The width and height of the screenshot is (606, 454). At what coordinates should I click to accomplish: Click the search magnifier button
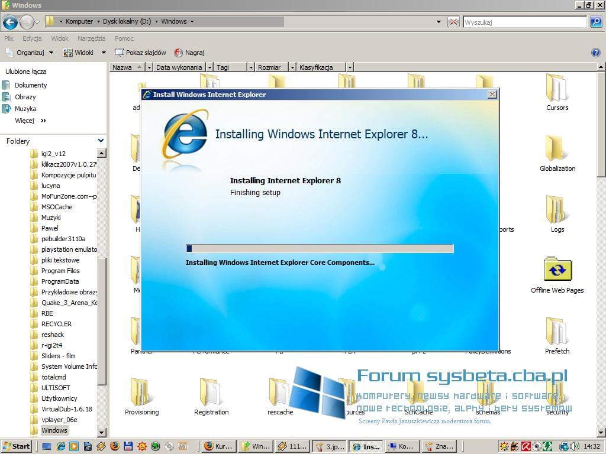coord(595,22)
